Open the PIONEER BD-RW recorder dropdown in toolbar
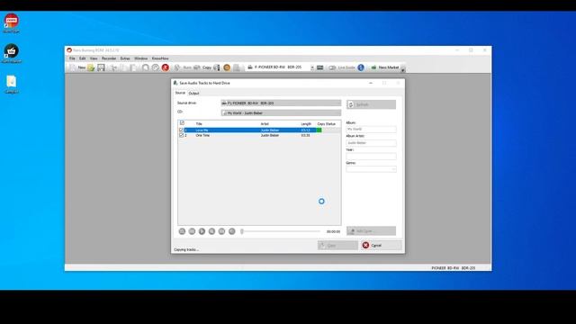The width and height of the screenshot is (576, 324). (281, 67)
